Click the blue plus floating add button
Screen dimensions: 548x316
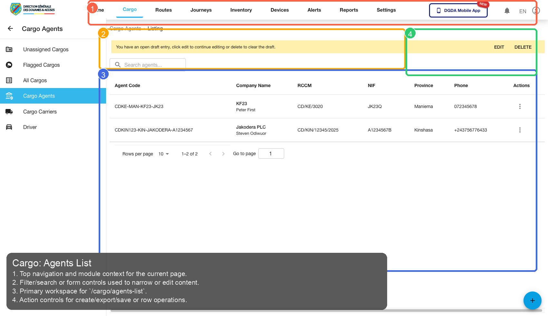[x=532, y=301]
